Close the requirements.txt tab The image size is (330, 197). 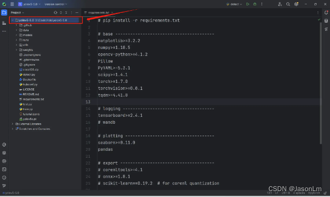coord(112,12)
